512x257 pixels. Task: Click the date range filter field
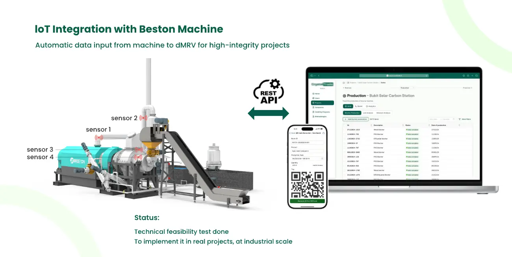tap(442, 119)
